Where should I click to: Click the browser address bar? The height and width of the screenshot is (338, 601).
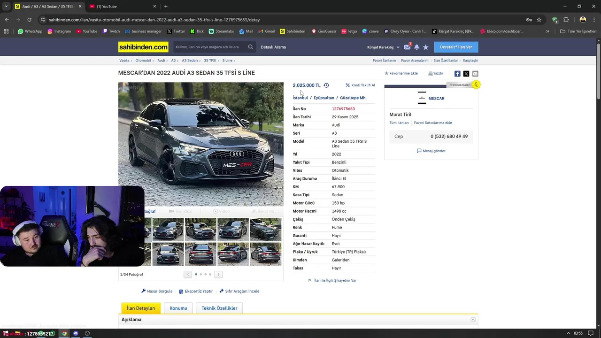tap(282, 20)
